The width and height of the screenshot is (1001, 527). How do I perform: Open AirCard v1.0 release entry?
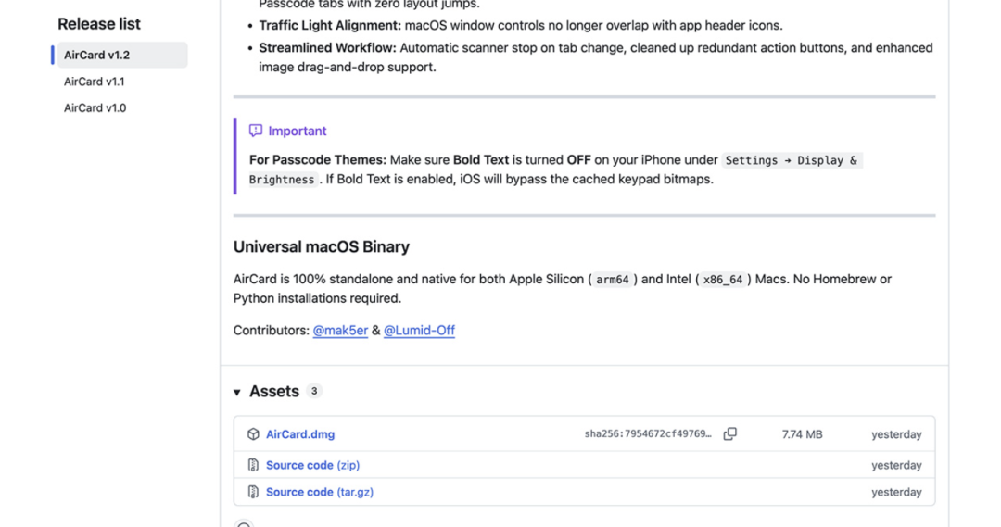coord(95,107)
